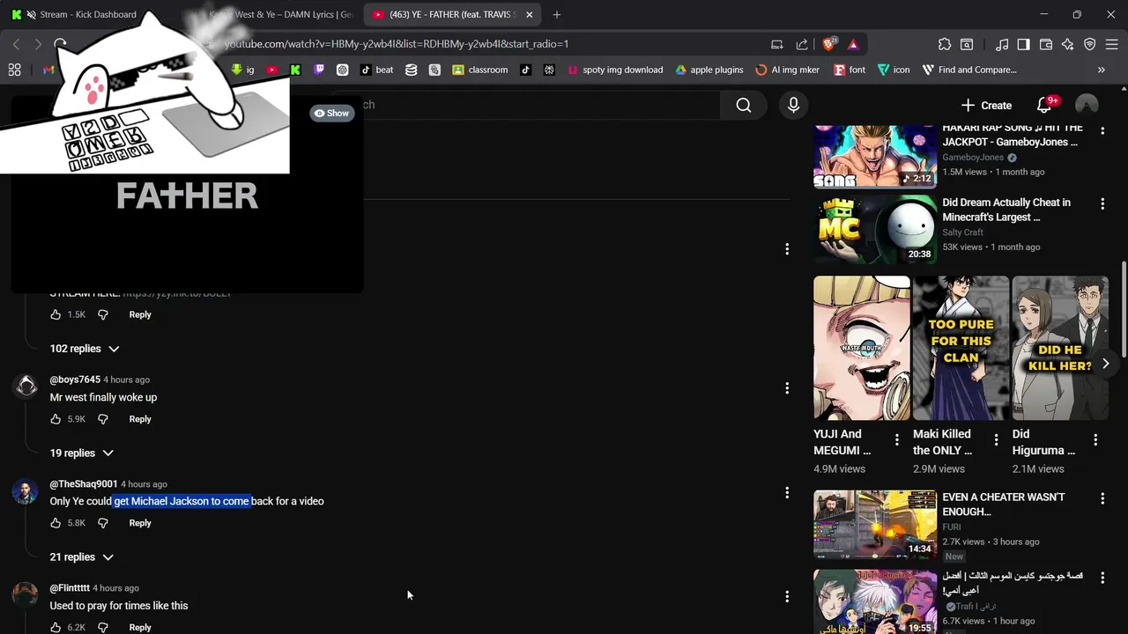1128x634 pixels.
Task: Toggle the browser sidebar panel
Action: coord(1023,44)
